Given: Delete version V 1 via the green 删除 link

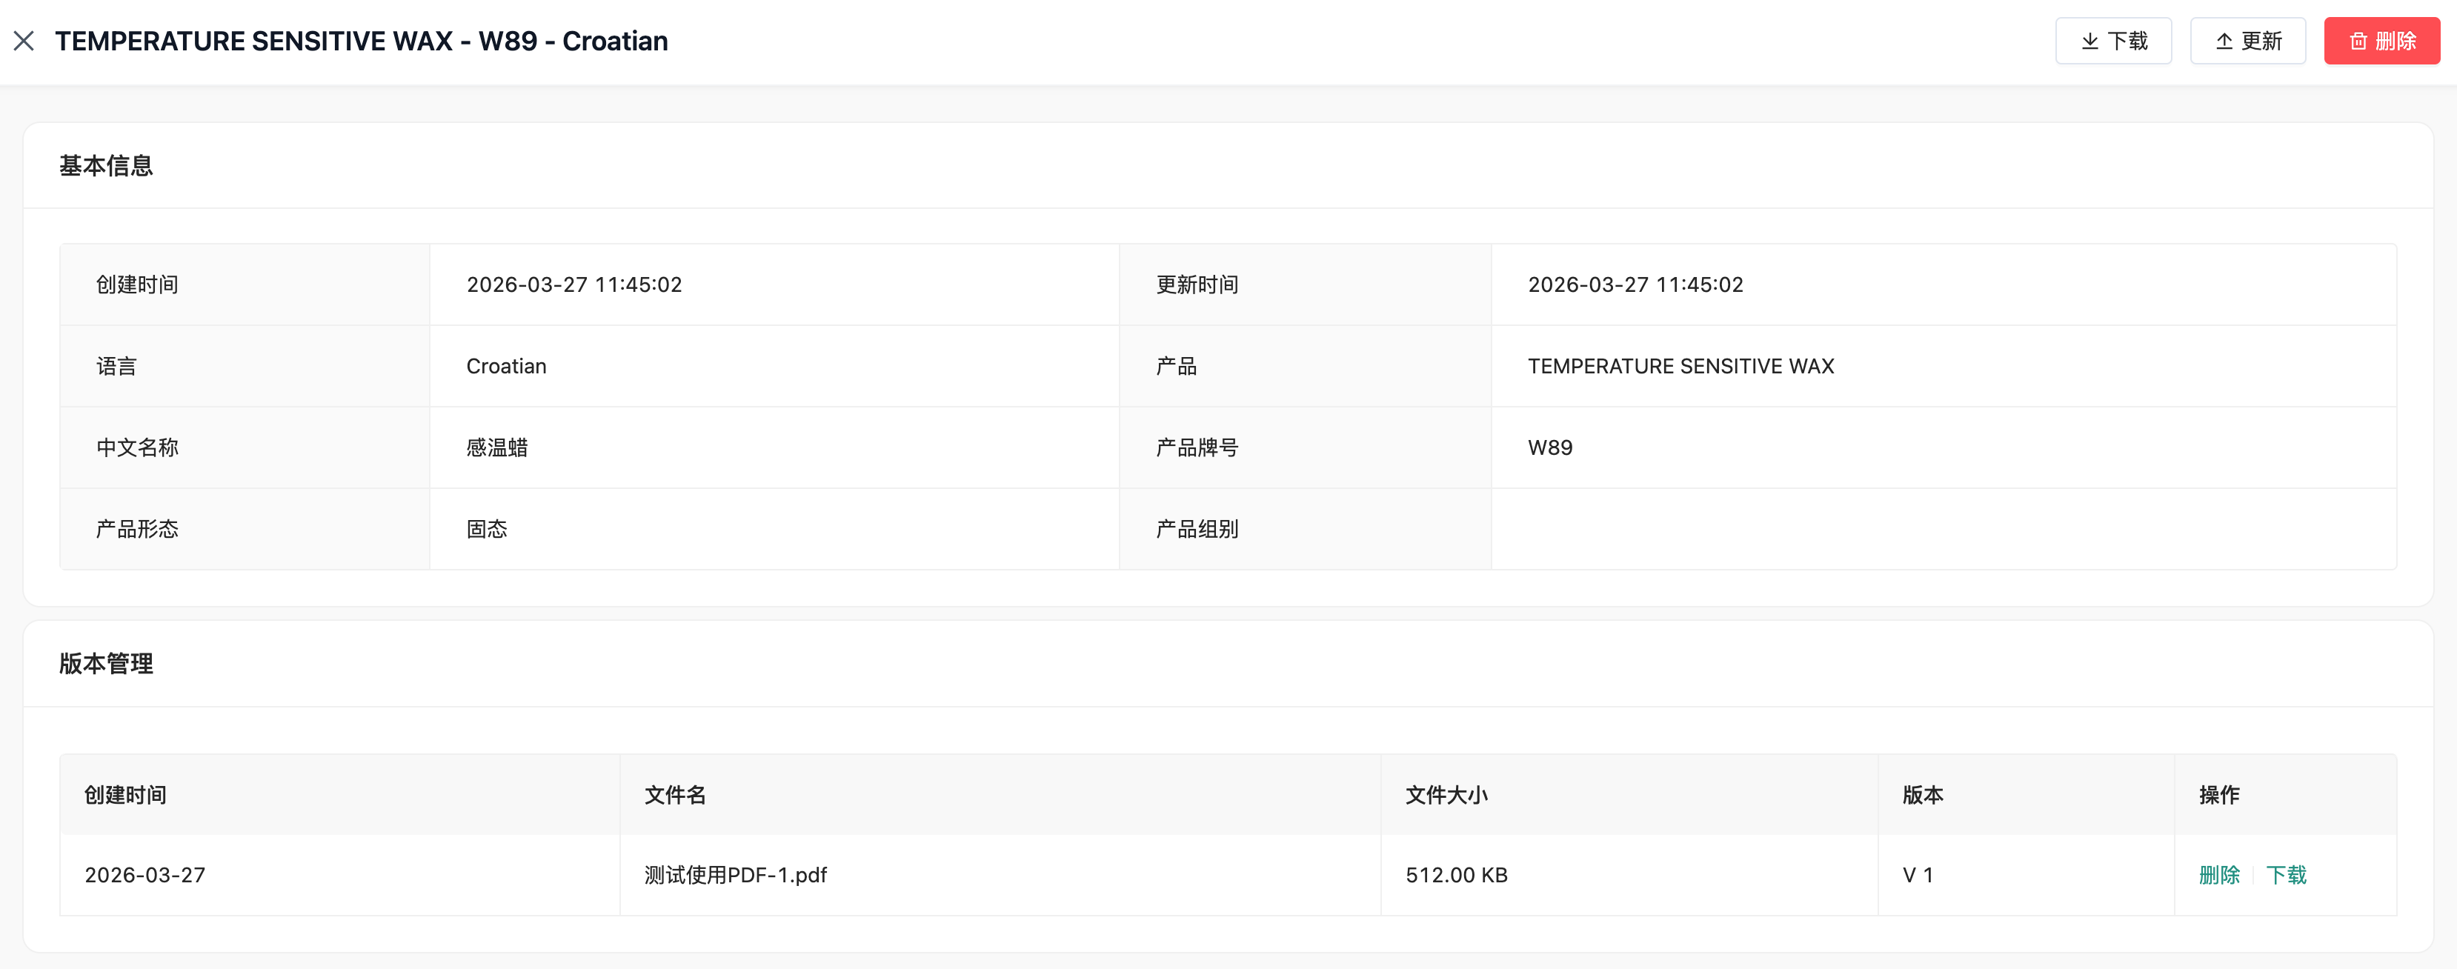Looking at the screenshot, I should 2218,875.
